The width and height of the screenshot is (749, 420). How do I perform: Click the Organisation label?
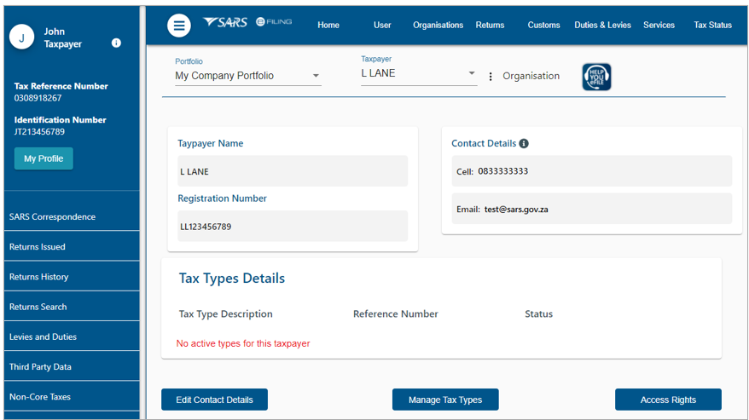531,76
